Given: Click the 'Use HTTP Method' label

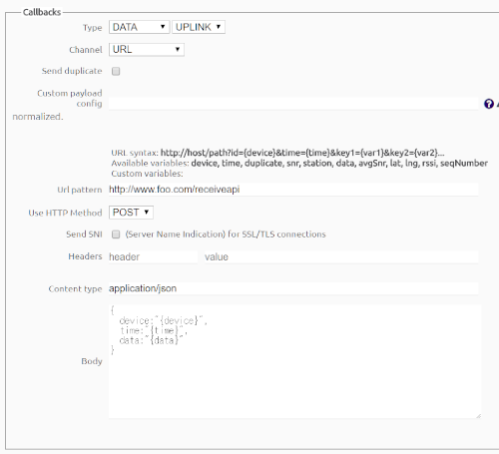Looking at the screenshot, I should pos(65,213).
